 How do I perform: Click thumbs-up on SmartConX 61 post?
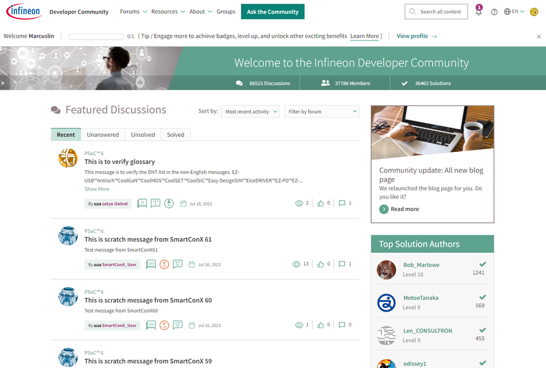(320, 264)
